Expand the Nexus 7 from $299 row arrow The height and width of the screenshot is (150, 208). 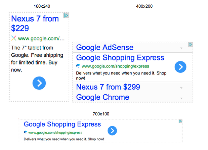tap(181, 88)
